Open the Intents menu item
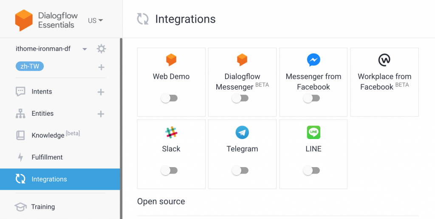435x219 pixels. 42,92
